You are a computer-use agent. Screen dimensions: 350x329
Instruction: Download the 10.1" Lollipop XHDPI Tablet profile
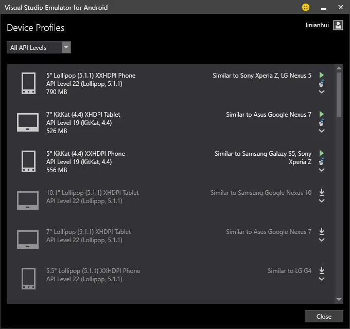(x=322, y=192)
